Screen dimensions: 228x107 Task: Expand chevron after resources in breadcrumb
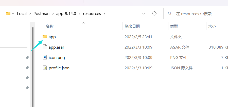pyautogui.click(x=105, y=14)
